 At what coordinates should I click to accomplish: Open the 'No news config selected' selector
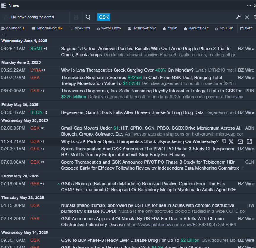tap(33, 17)
